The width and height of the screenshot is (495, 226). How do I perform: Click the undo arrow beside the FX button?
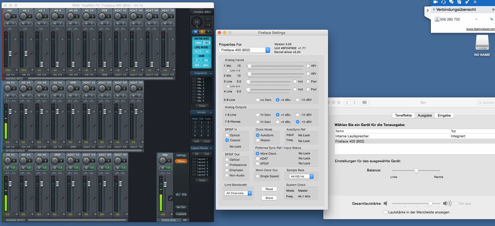tap(208, 19)
